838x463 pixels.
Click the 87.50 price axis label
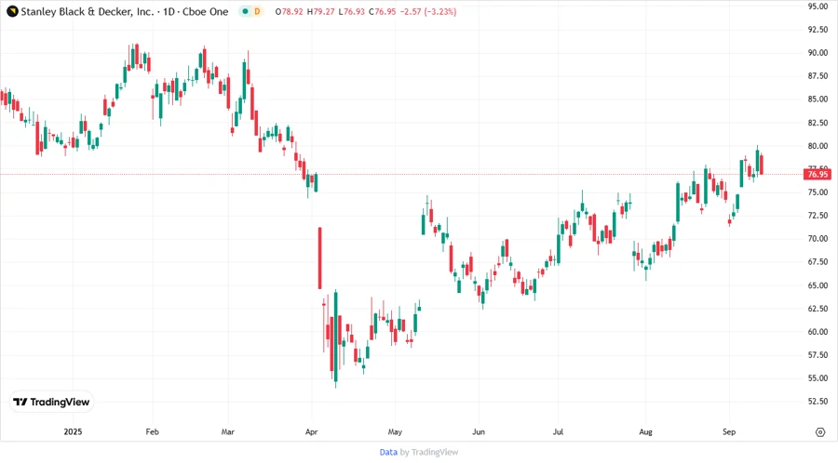coord(818,75)
